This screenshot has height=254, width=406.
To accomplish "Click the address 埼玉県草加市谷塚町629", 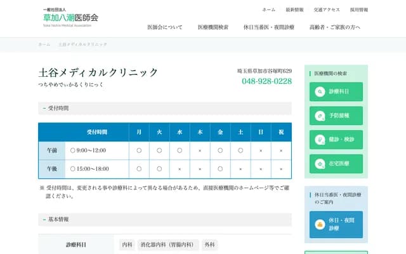I will (265, 70).
